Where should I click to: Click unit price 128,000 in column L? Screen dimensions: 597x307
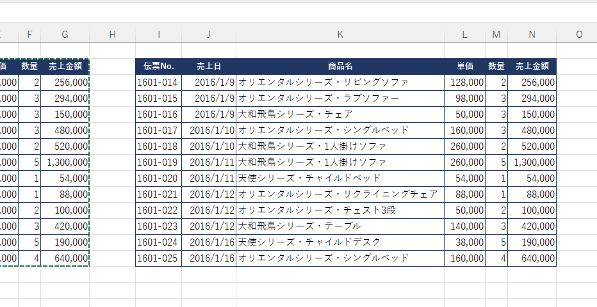[464, 83]
